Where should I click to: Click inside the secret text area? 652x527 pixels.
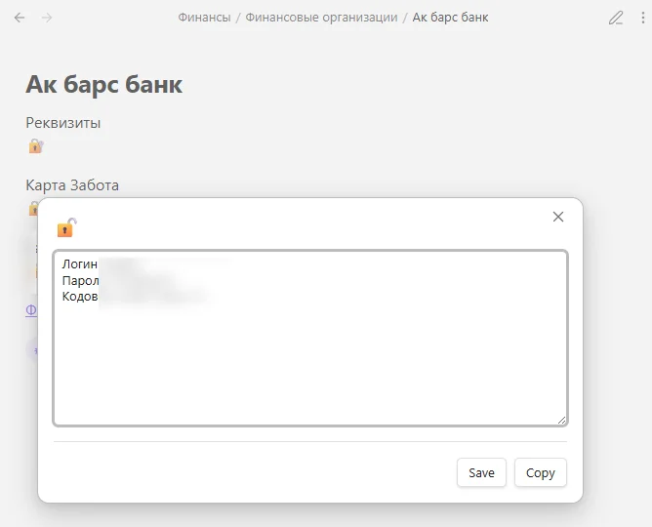[310, 338]
